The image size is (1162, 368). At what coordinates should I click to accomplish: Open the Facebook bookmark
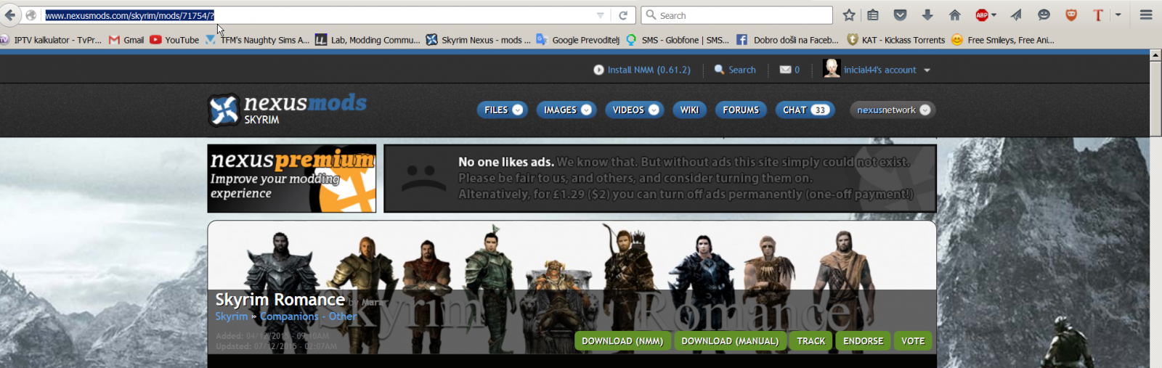pos(787,40)
